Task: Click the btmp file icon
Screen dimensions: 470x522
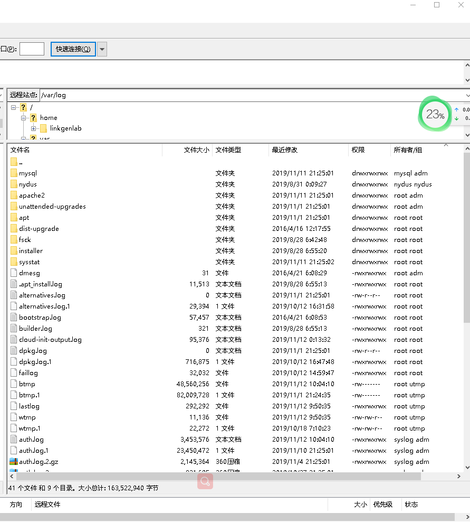Action: [14, 384]
